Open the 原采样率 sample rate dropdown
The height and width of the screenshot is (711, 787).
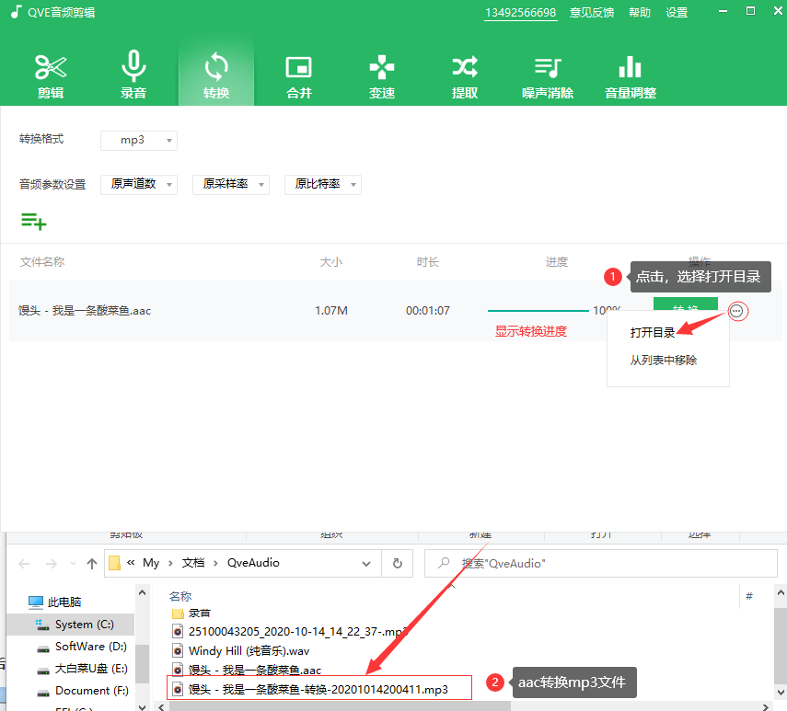(x=231, y=184)
